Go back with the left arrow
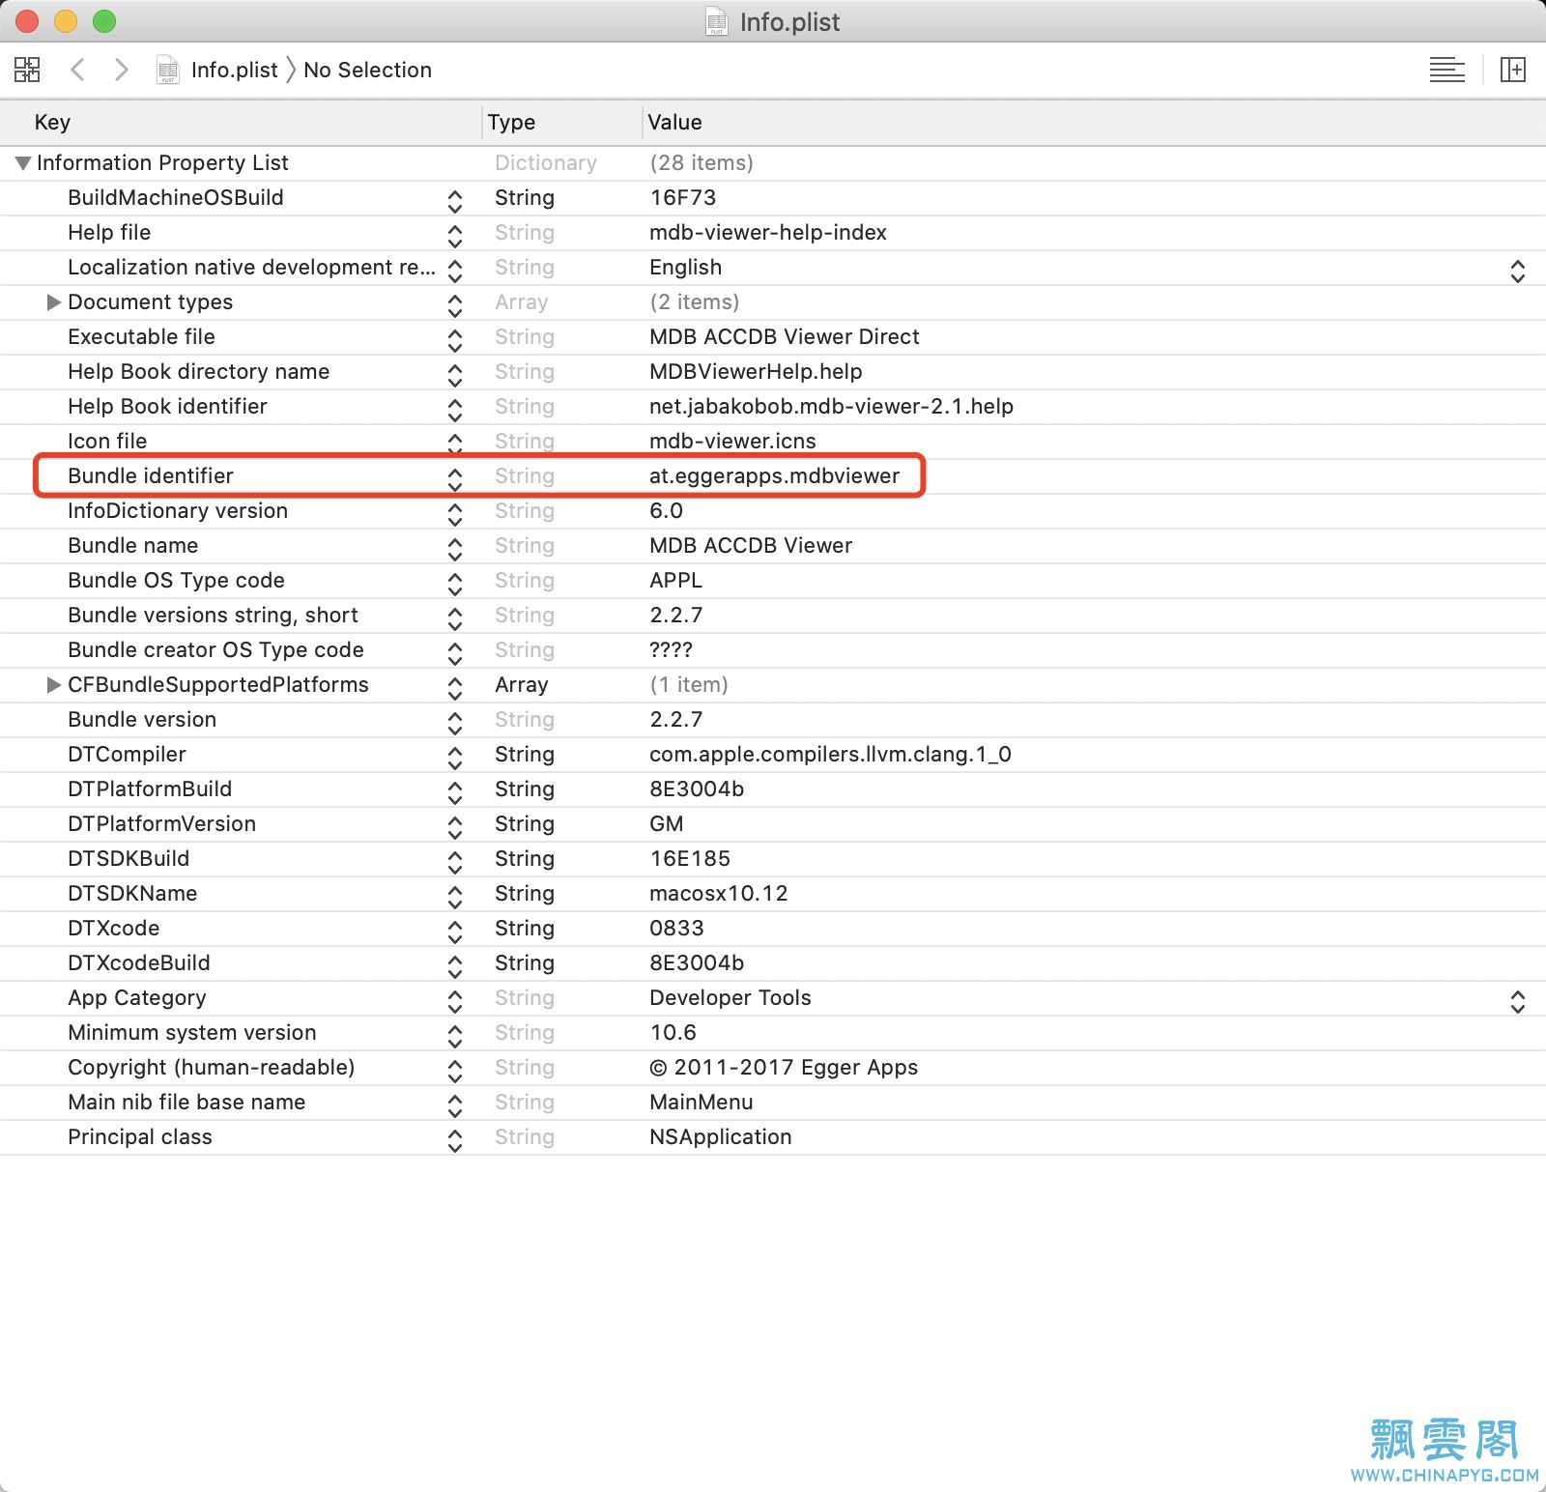The width and height of the screenshot is (1546, 1492). click(78, 70)
